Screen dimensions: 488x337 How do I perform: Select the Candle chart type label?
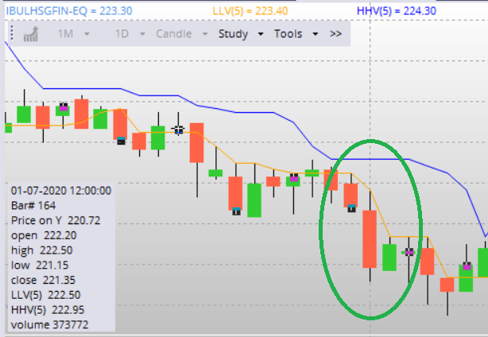pyautogui.click(x=174, y=33)
